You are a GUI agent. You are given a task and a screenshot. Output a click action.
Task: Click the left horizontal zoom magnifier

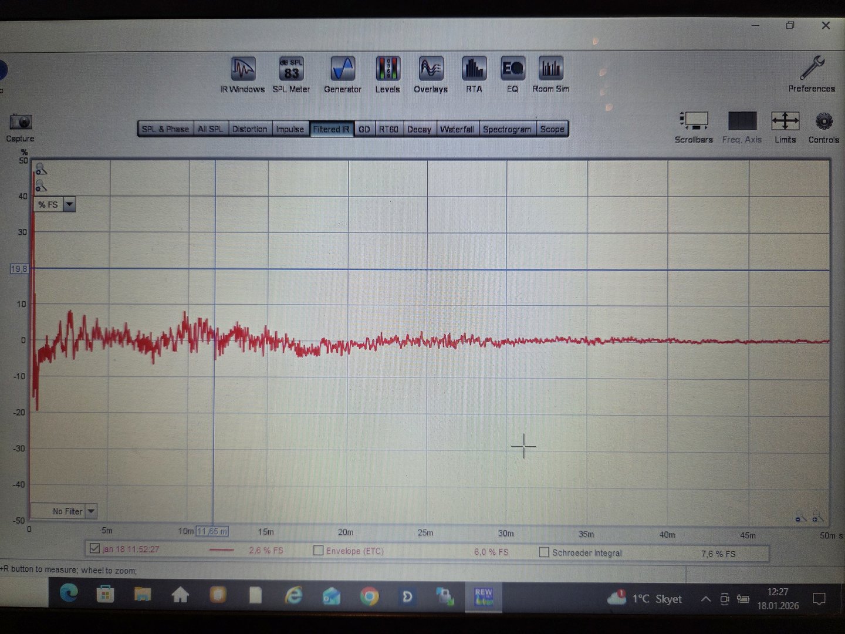[800, 517]
